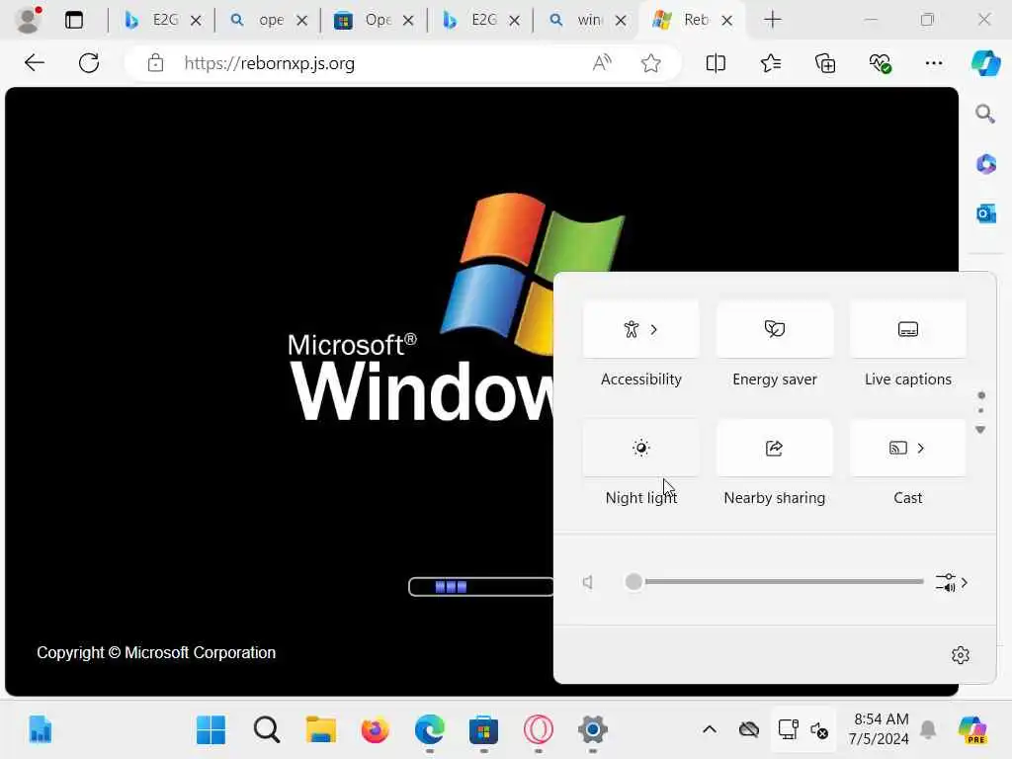Click the volume slider thumb
Screen dimensions: 1012x759
coord(633,581)
